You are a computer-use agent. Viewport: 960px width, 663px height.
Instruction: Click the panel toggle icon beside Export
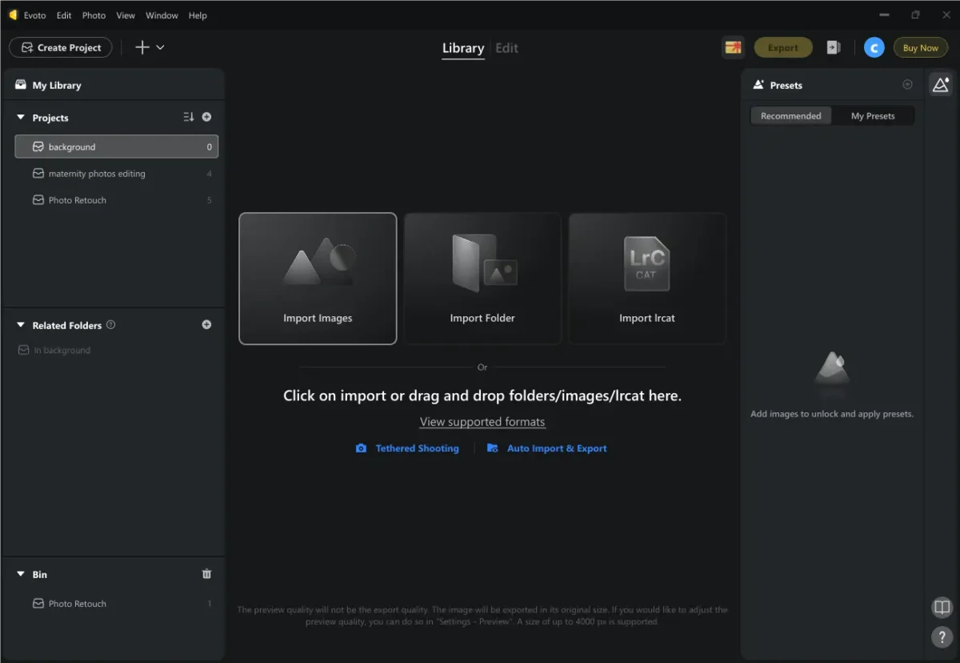tap(833, 47)
